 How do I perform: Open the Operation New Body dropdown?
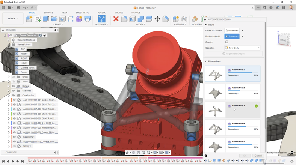242,48
